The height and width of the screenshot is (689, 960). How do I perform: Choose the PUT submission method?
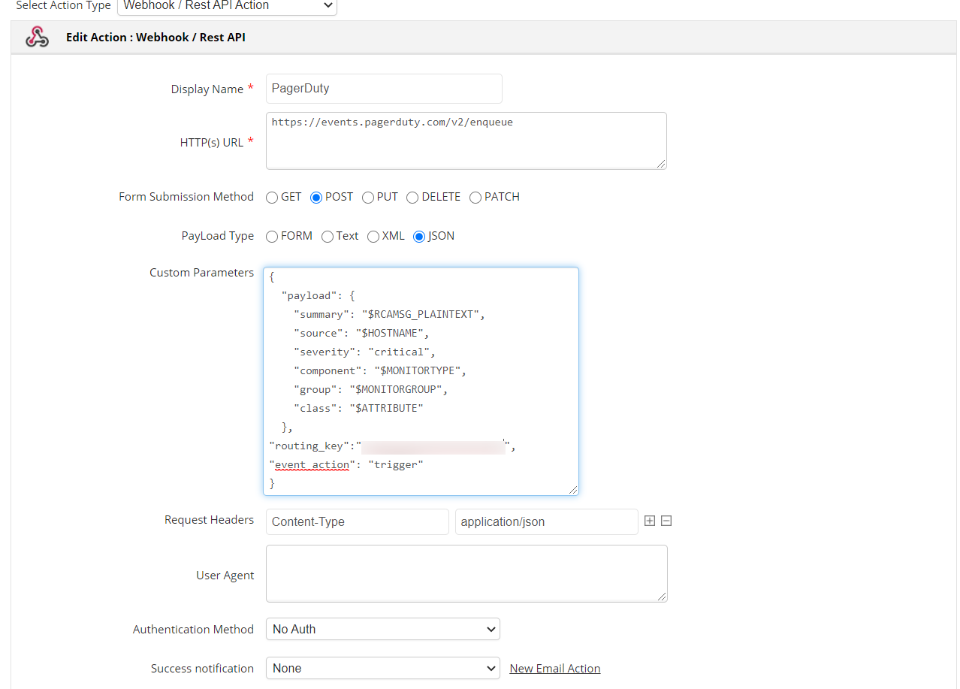tap(368, 198)
